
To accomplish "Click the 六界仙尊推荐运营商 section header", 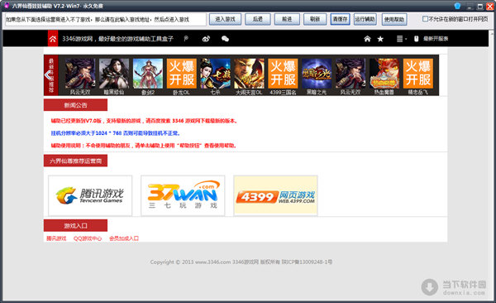I will coord(75,161).
